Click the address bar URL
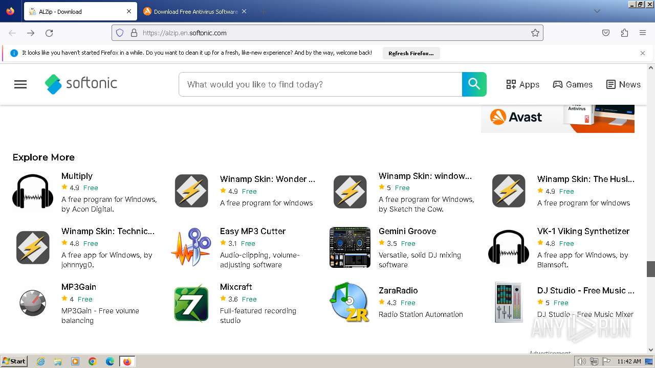This screenshot has width=655, height=368. (185, 33)
